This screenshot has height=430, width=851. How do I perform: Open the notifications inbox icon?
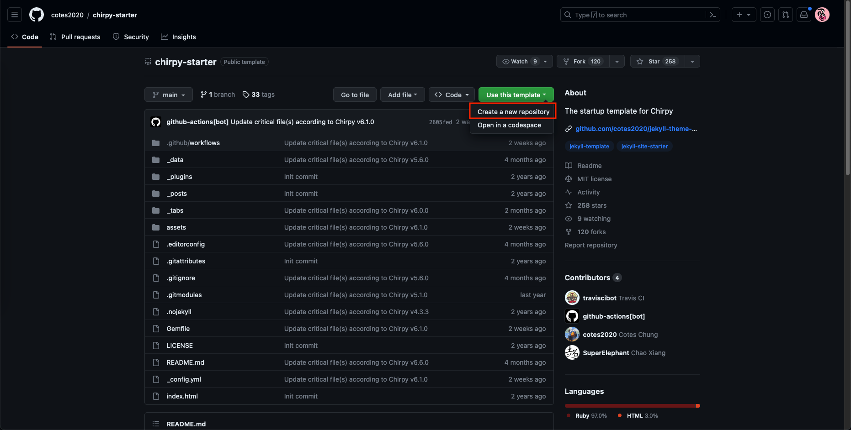(804, 15)
